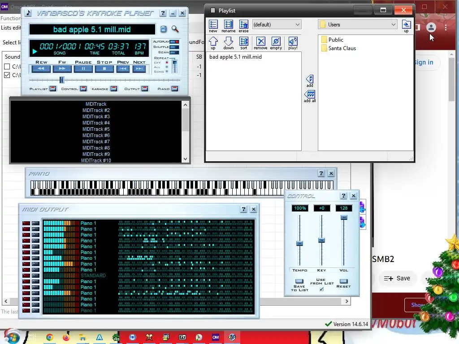Check the unchecked soundfont checkbox in OmniMIDI
The width and height of the screenshot is (459, 344).
pyautogui.click(x=7, y=66)
